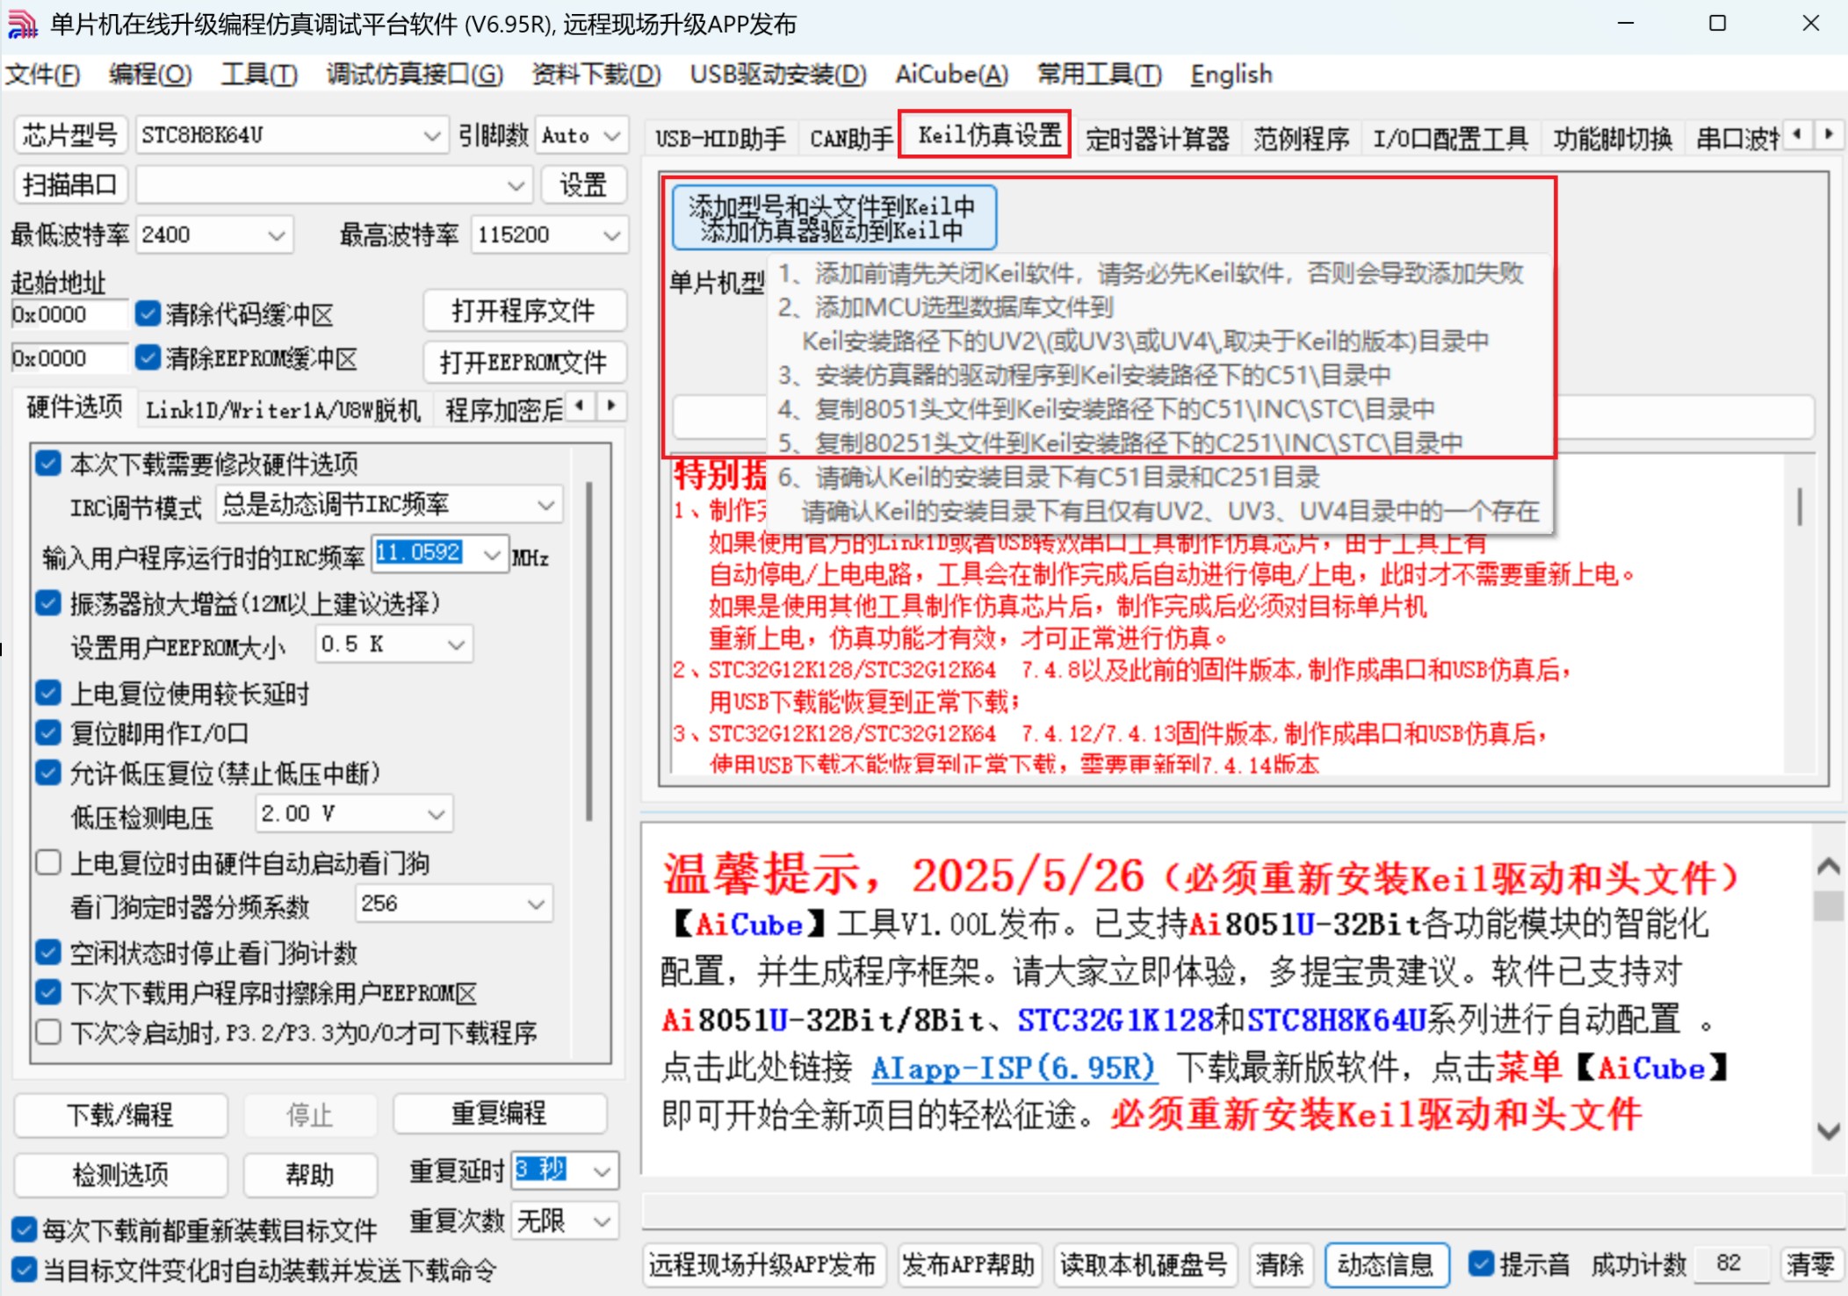Toggle 上电复位使用较长延时 checkbox

tap(48, 693)
